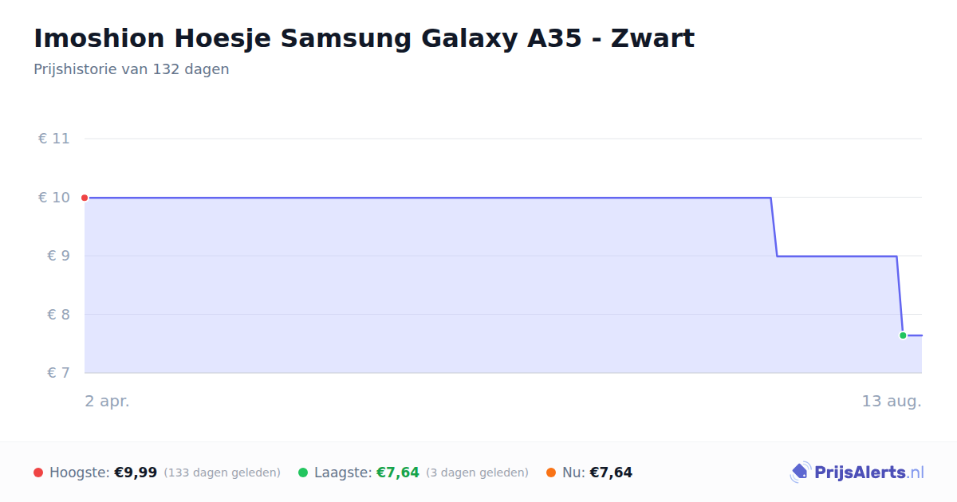Click the green Laagste legend dot
The height and width of the screenshot is (502, 957).
click(x=303, y=473)
